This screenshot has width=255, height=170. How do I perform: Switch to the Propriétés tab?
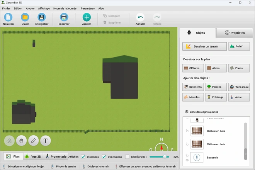[234, 33]
